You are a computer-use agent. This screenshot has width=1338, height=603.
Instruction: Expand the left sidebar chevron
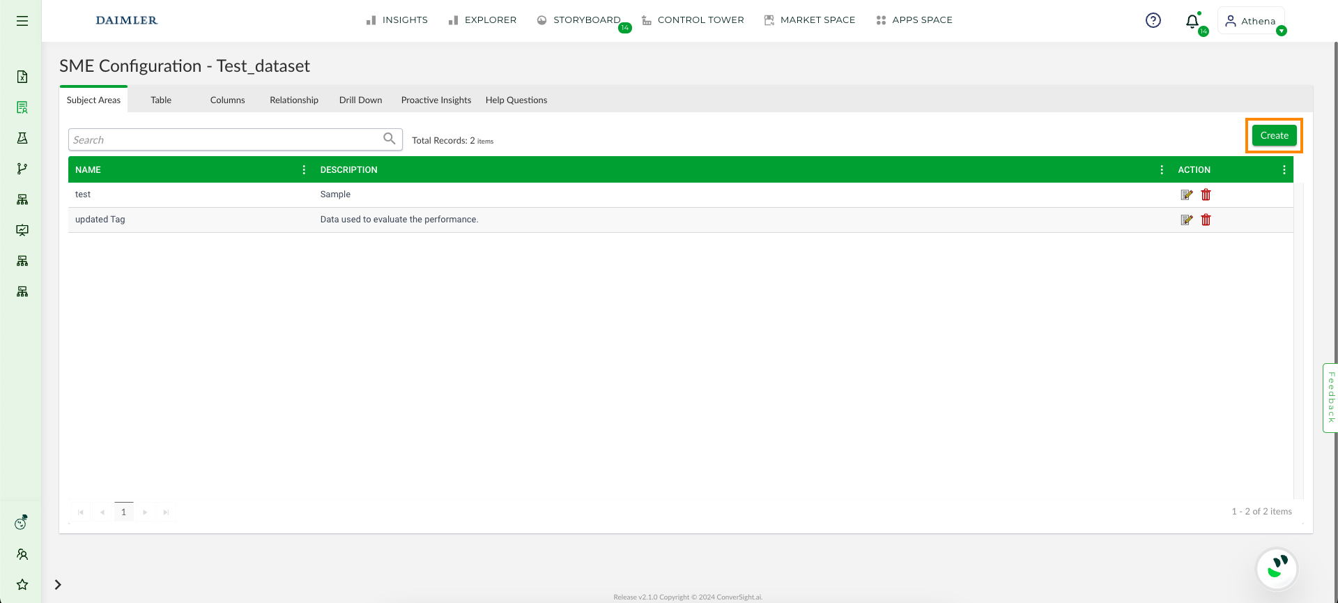click(58, 585)
